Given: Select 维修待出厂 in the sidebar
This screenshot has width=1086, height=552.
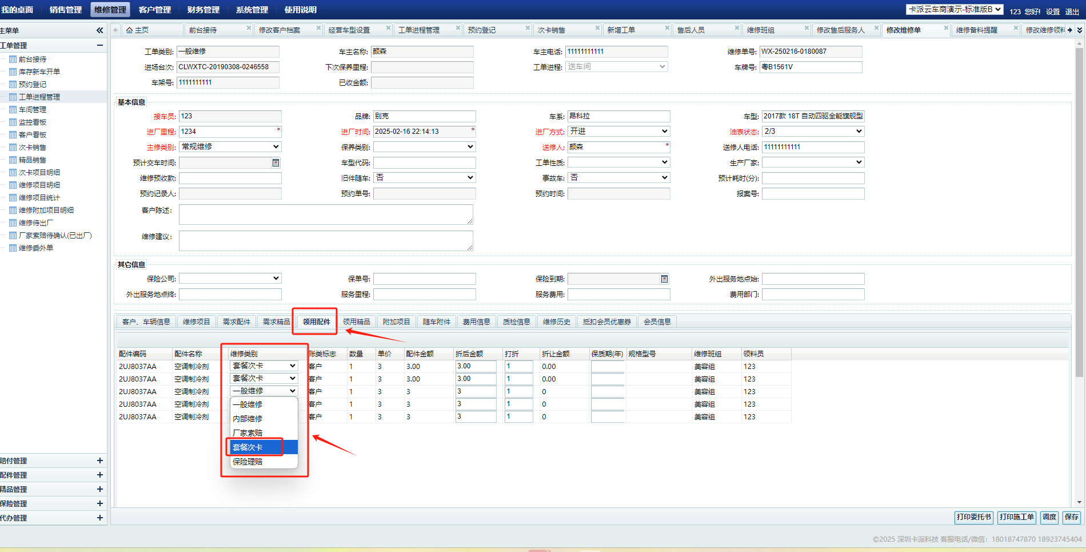Looking at the screenshot, I should (x=36, y=223).
